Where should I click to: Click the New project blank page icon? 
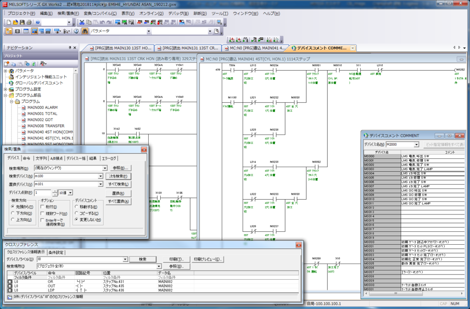pos(8,22)
